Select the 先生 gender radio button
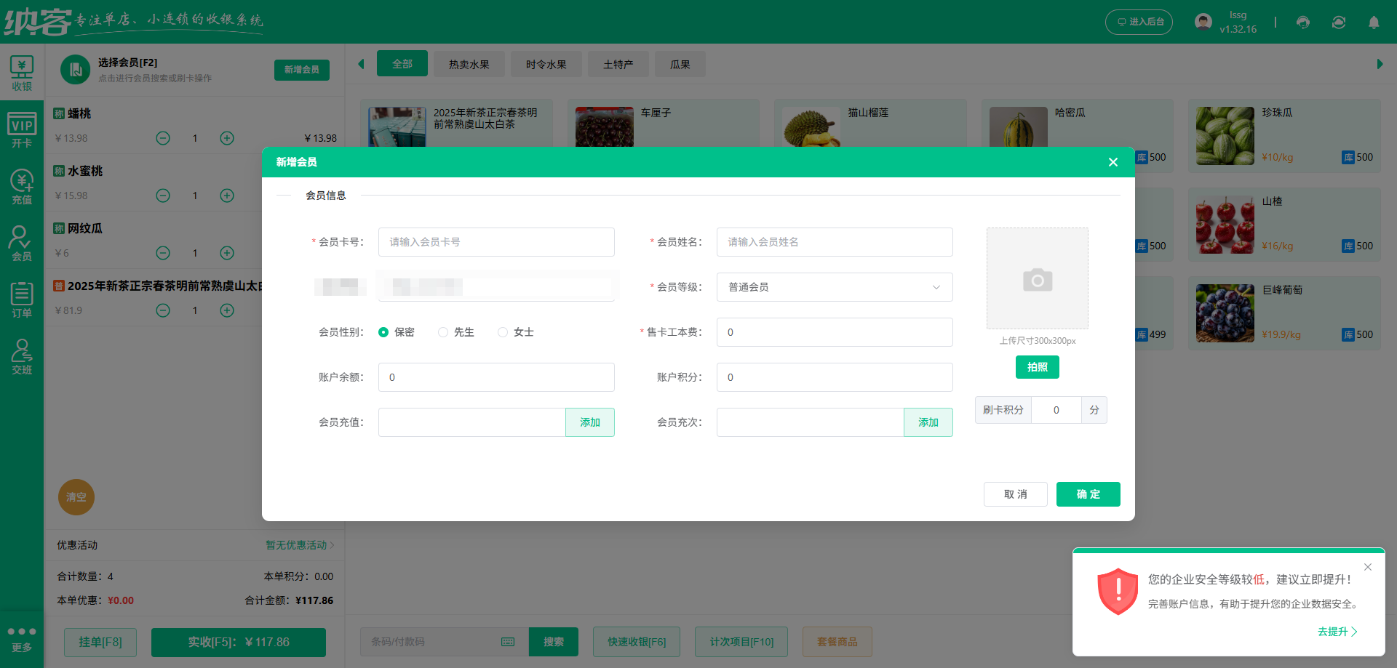This screenshot has height=668, width=1397. 443,332
